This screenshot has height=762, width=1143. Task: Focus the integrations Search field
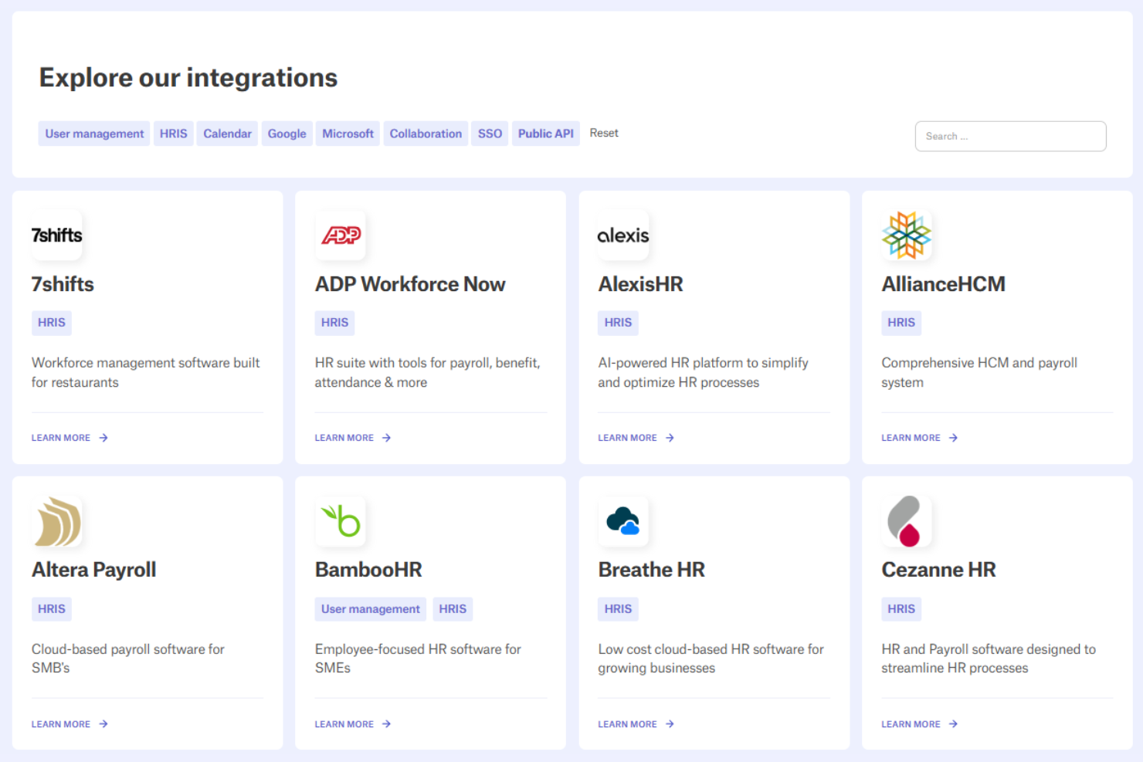(1010, 136)
